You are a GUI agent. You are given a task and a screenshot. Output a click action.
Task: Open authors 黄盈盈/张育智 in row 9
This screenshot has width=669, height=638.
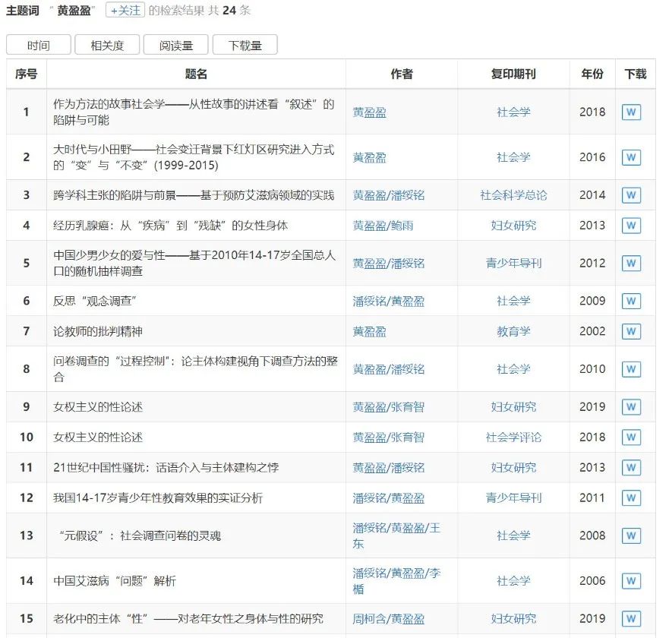[x=389, y=406]
